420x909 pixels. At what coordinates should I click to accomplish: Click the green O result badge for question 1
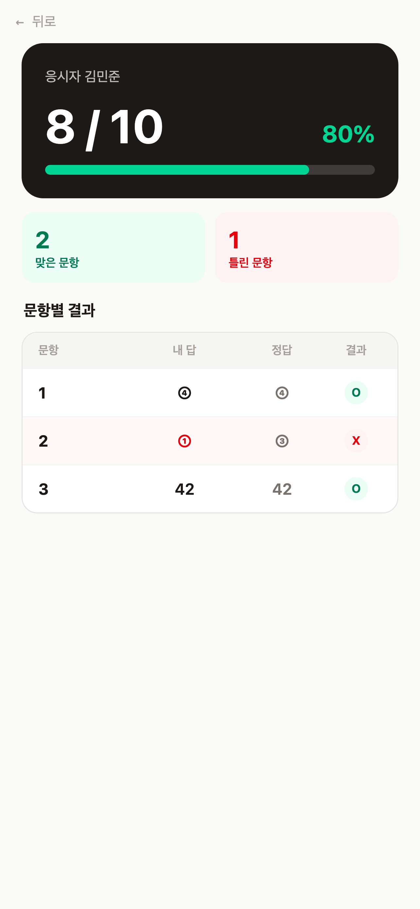(356, 392)
